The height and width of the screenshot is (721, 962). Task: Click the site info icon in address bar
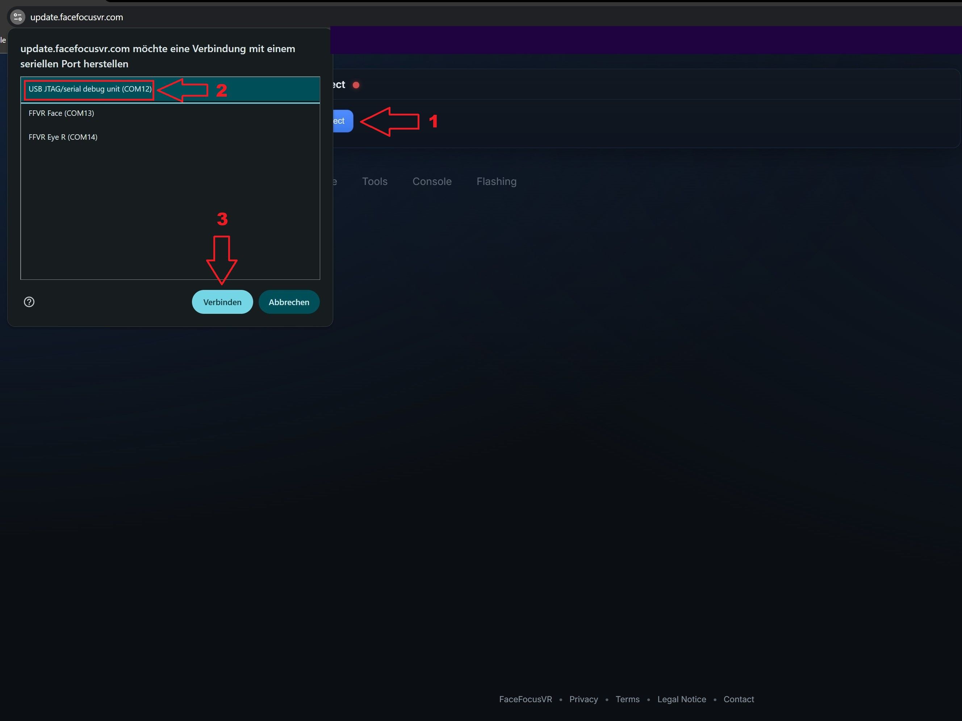[18, 17]
